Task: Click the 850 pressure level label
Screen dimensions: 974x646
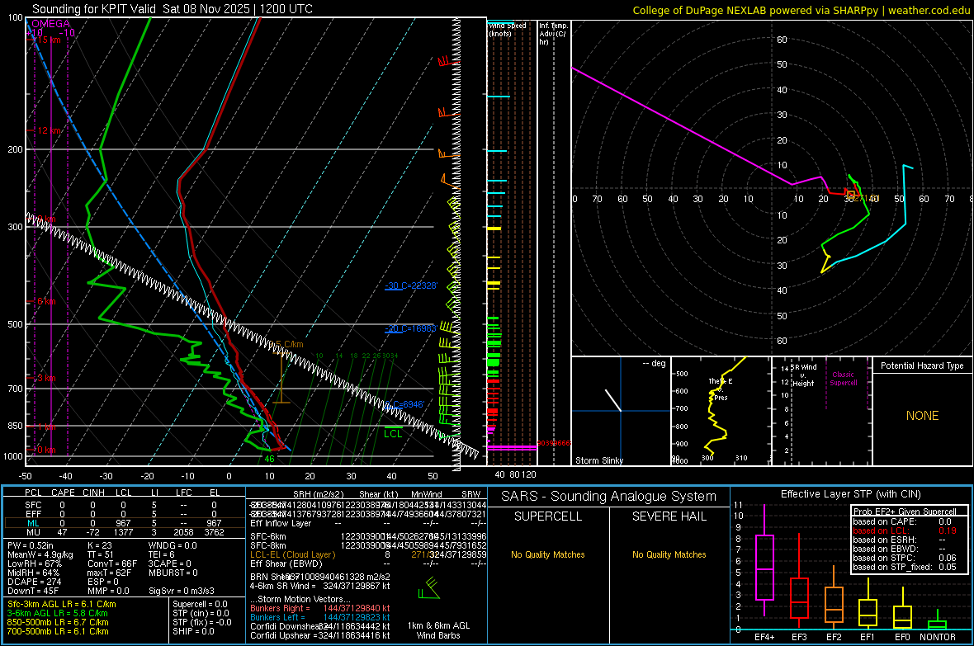Action: point(16,426)
